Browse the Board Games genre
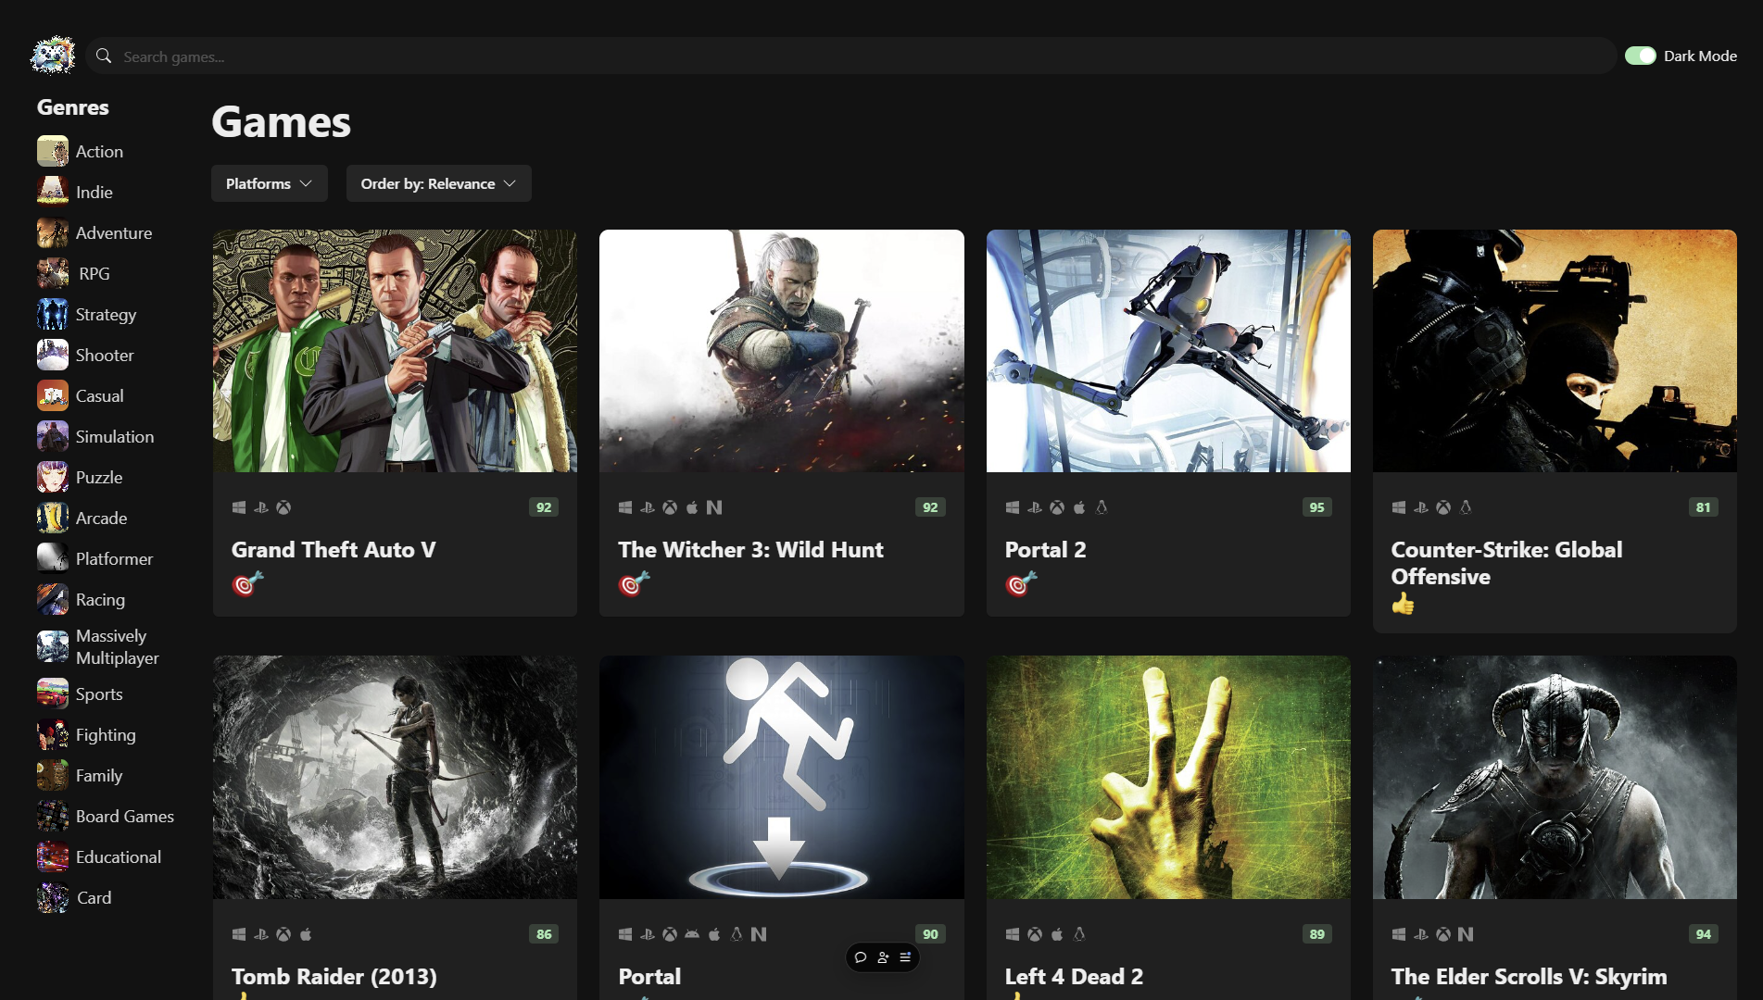Screen dimensions: 1763x1000 125,816
